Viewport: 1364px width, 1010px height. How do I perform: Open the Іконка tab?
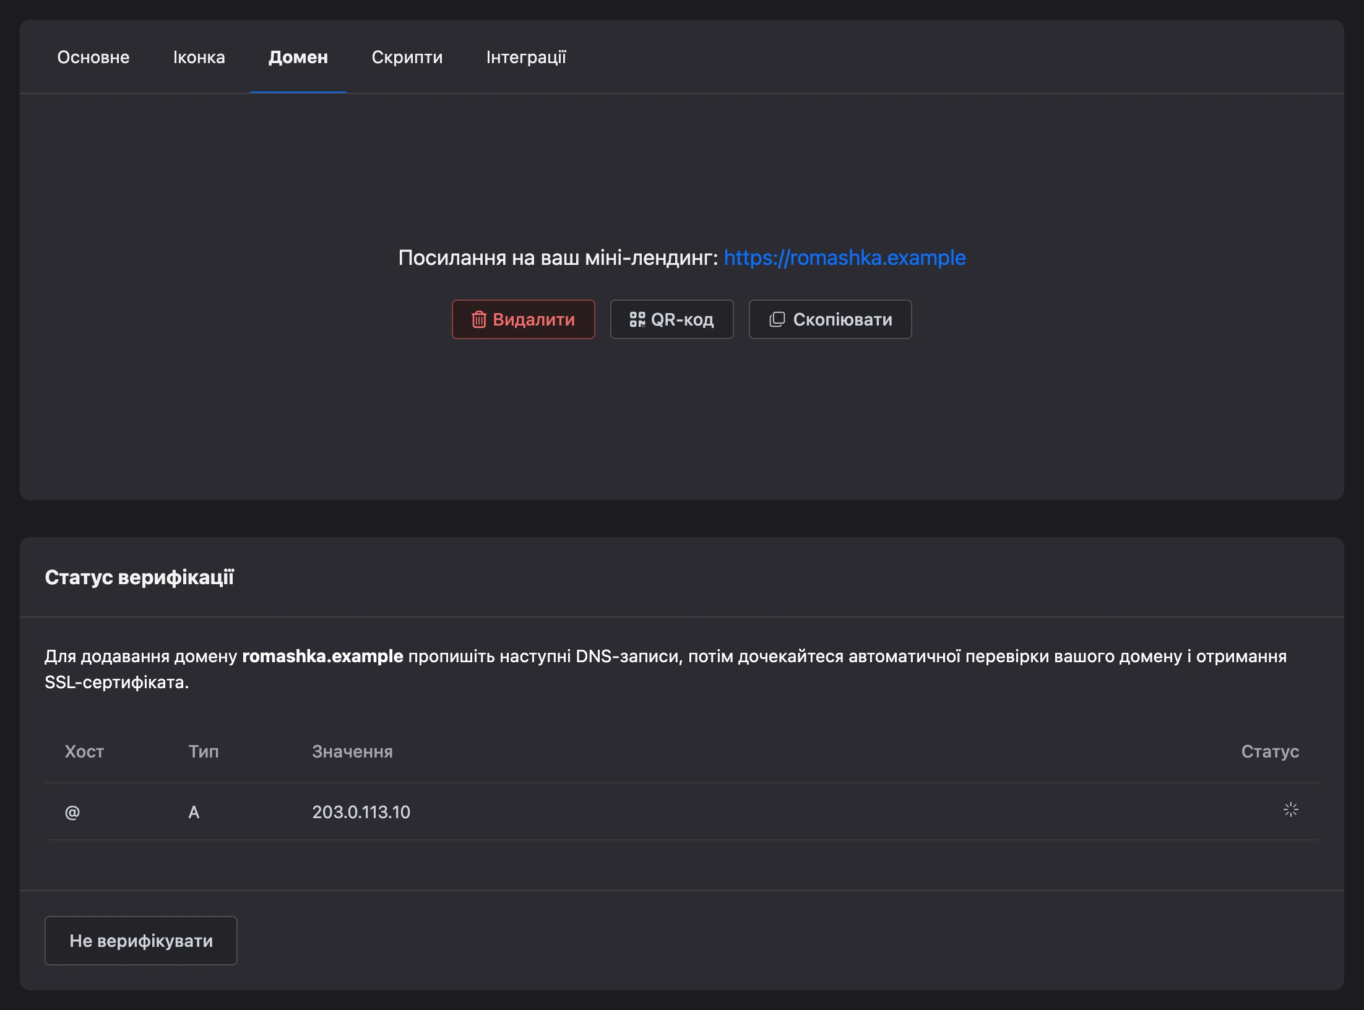[199, 57]
